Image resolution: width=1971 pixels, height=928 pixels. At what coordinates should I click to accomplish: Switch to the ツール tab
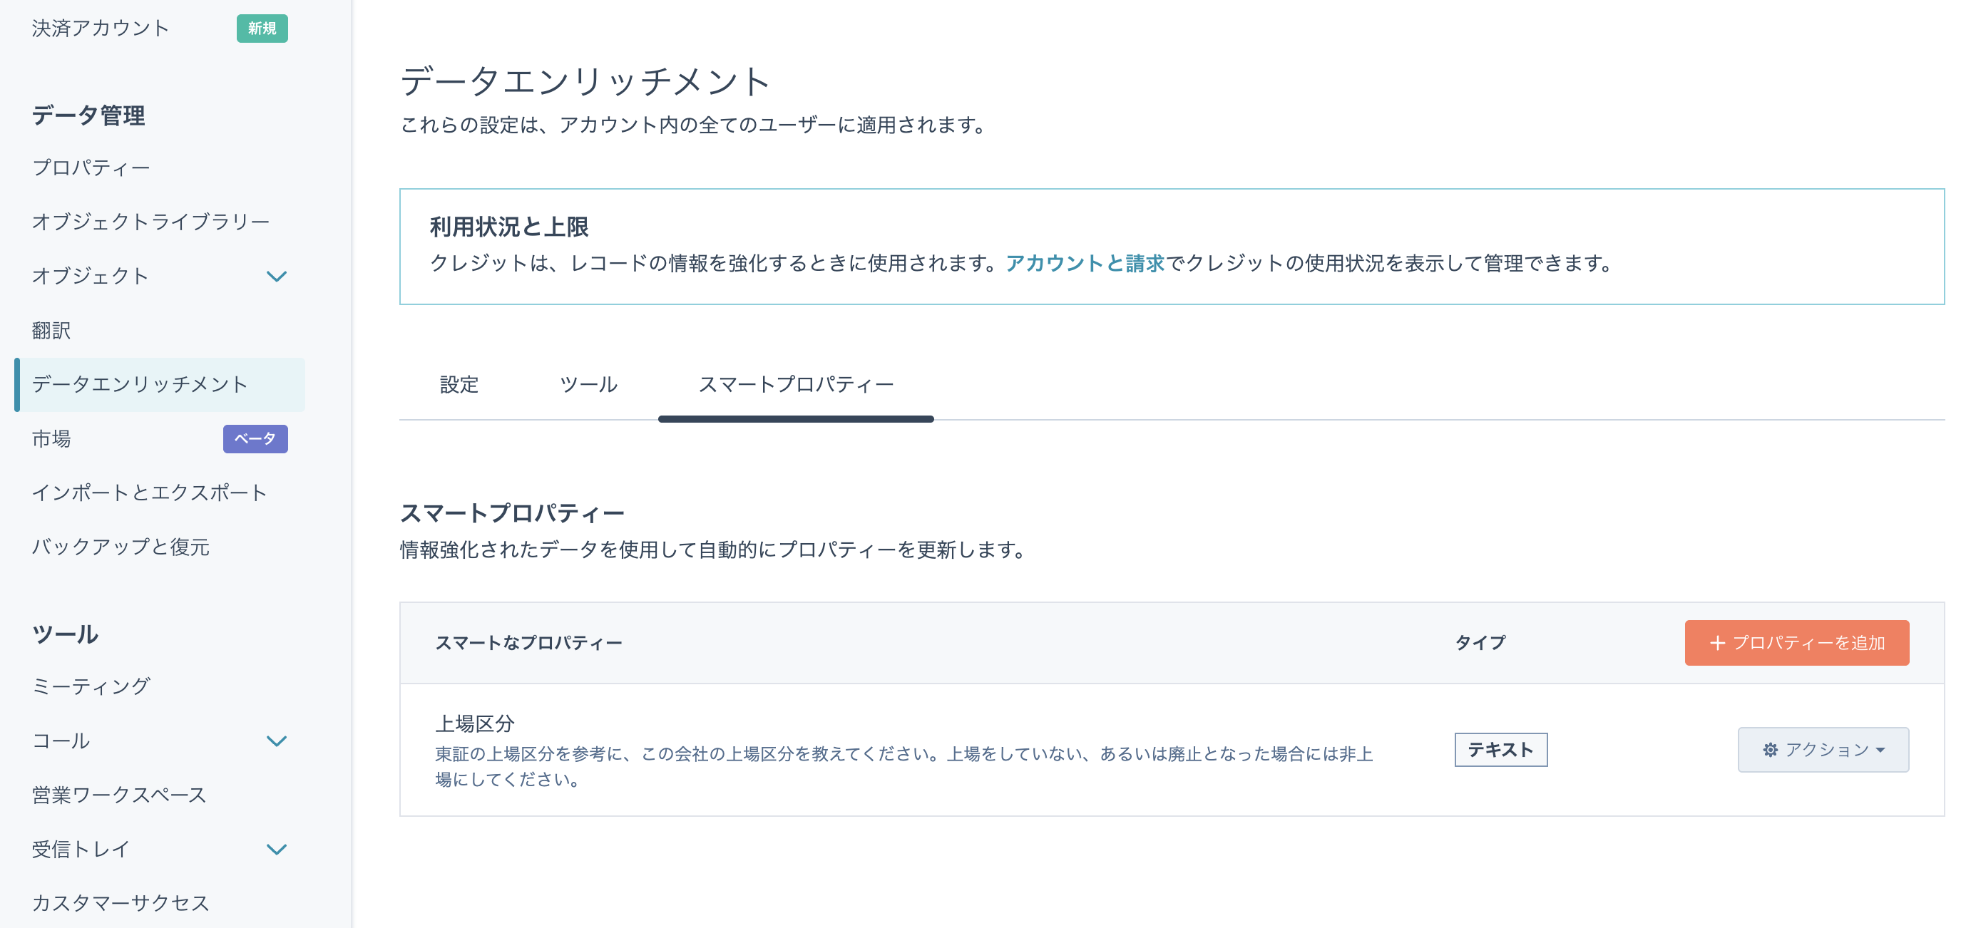588,384
